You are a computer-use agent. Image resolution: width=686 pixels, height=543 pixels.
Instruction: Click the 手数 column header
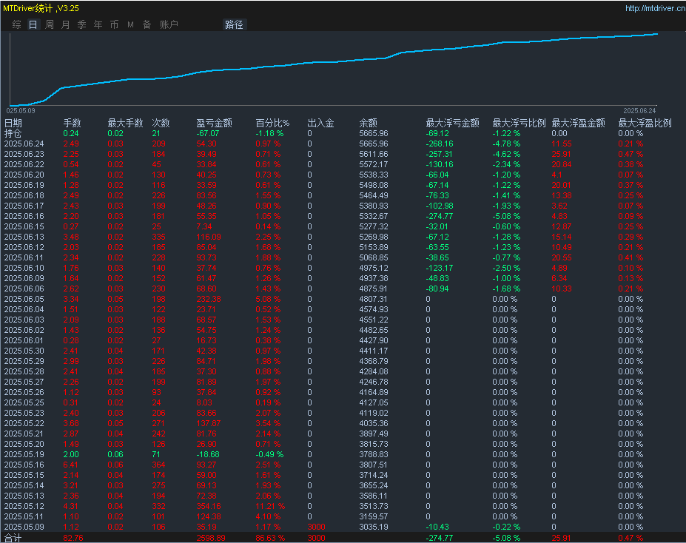coord(73,123)
